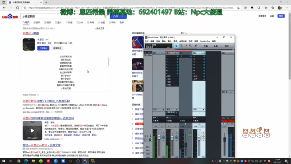The width and height of the screenshot is (291, 164).
Task: Toggle all inserts power on second channel header
Action: pos(178,53)
